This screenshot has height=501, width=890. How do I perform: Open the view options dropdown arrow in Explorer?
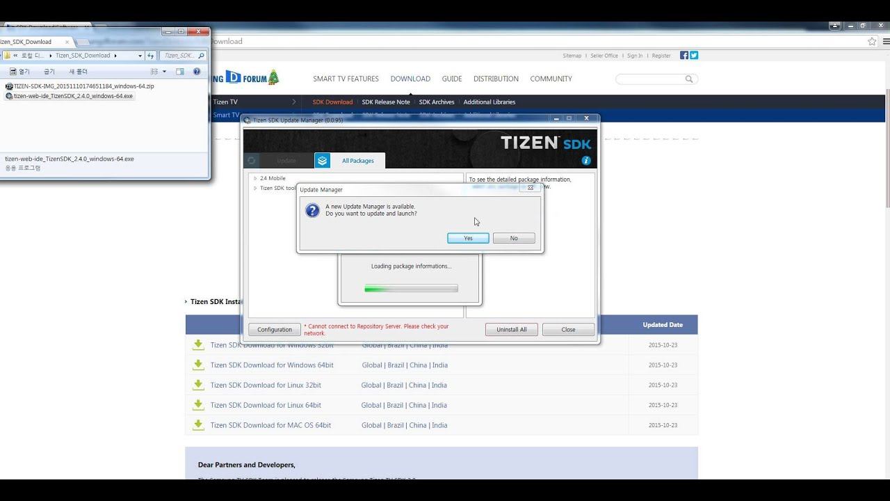[x=164, y=72]
